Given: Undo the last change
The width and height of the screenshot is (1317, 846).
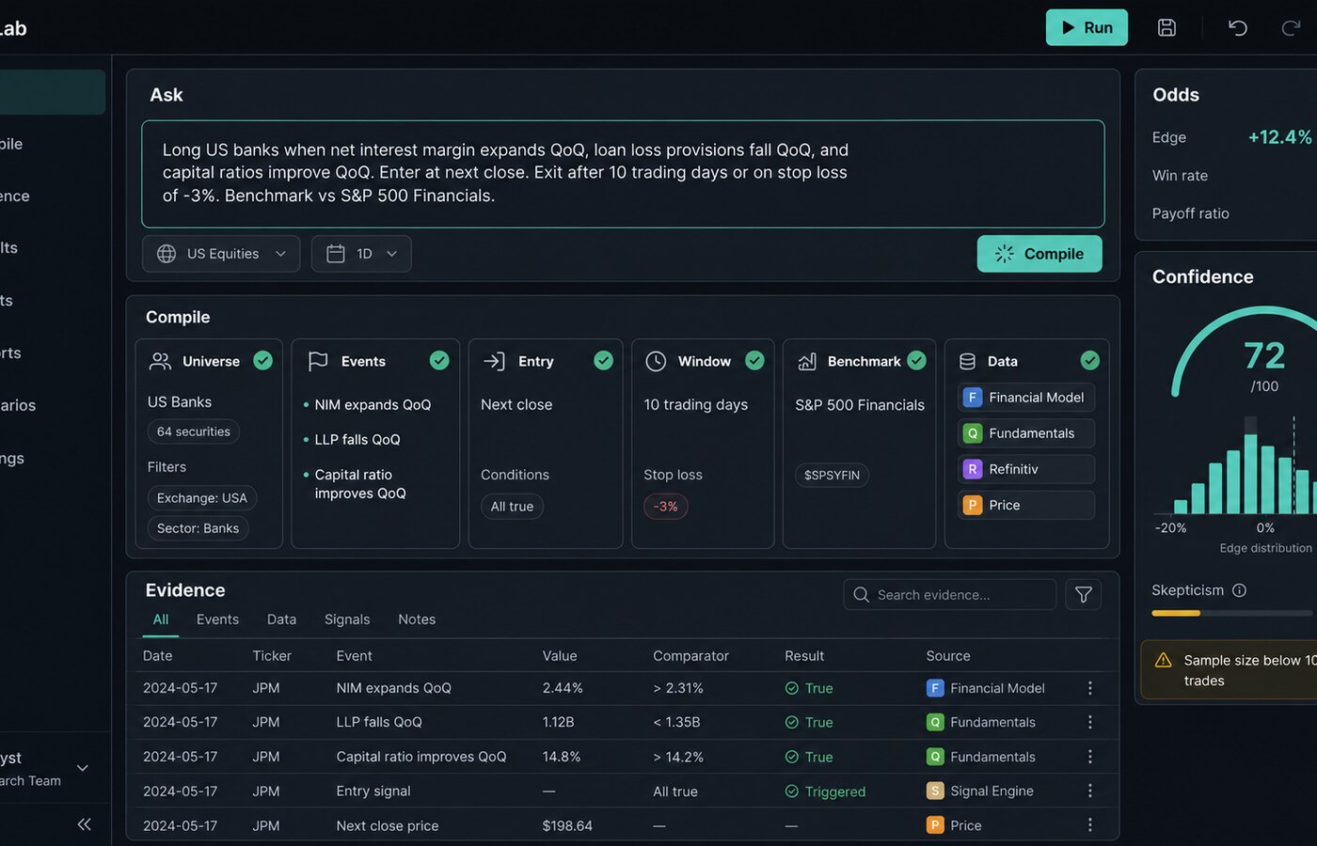Looking at the screenshot, I should tap(1238, 27).
